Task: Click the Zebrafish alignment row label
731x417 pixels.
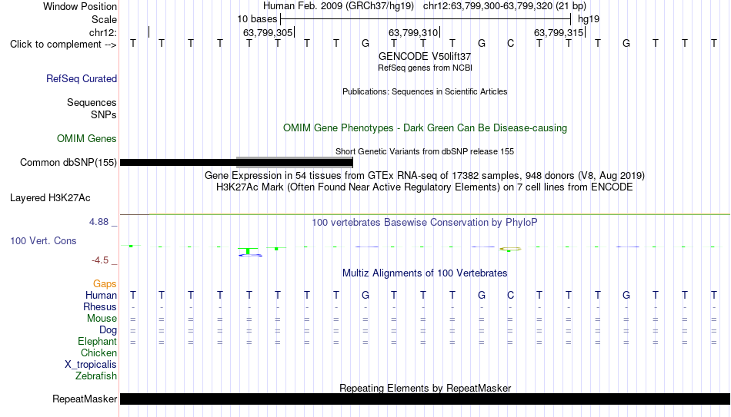Action: 96,376
